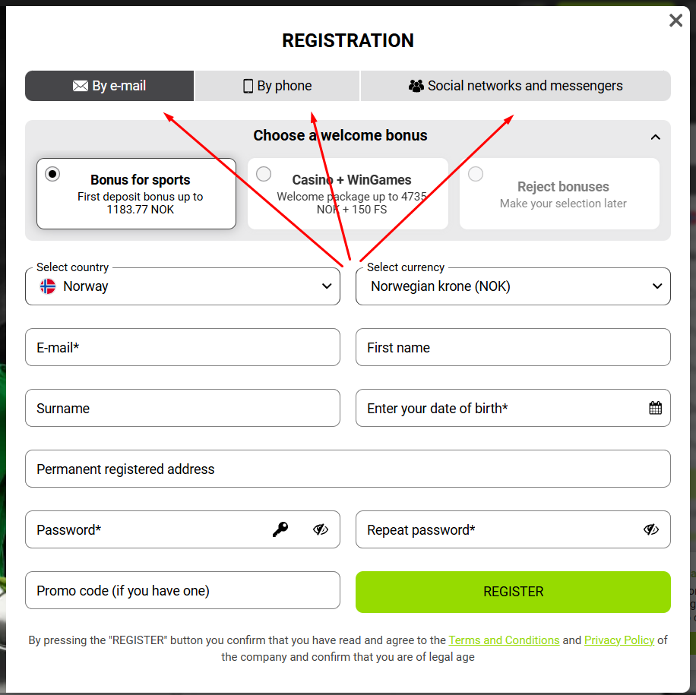Viewport: 696px width, 695px height.
Task: Toggle password visibility eye icon in Password field
Action: pos(321,529)
